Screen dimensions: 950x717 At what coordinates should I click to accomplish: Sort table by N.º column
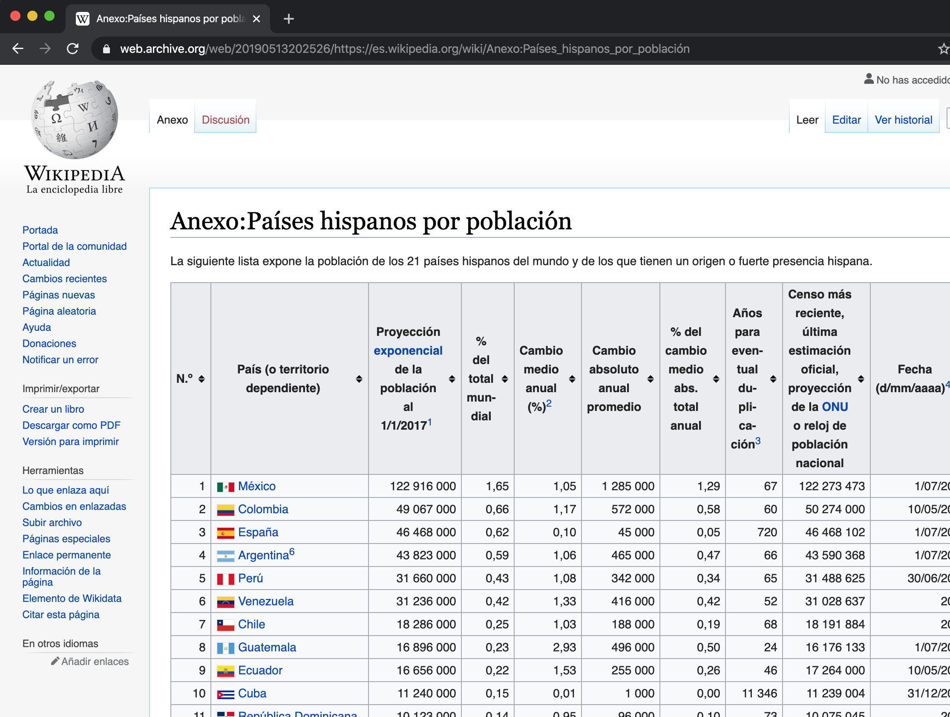pos(202,379)
